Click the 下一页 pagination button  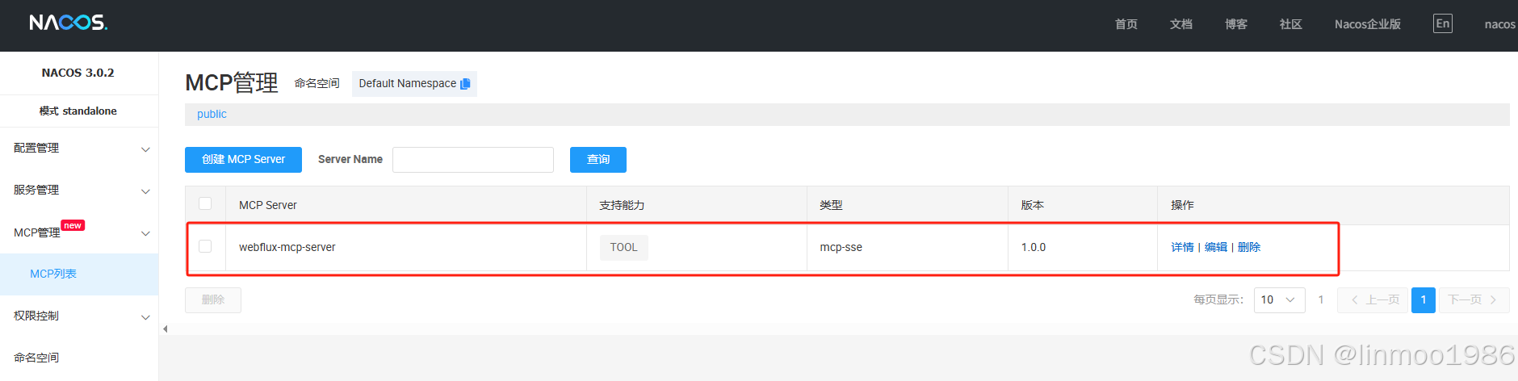click(1474, 299)
